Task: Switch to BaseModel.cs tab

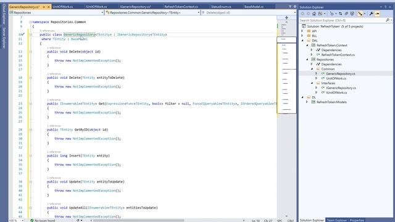Action: coord(254,7)
